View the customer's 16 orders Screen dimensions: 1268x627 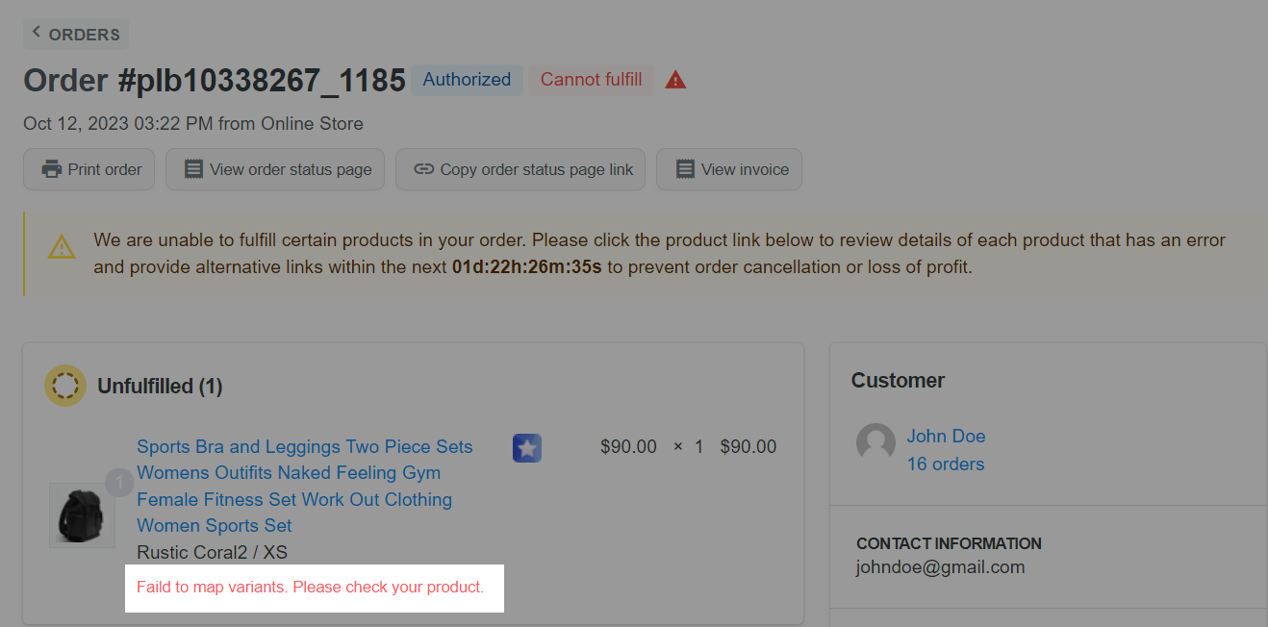945,464
